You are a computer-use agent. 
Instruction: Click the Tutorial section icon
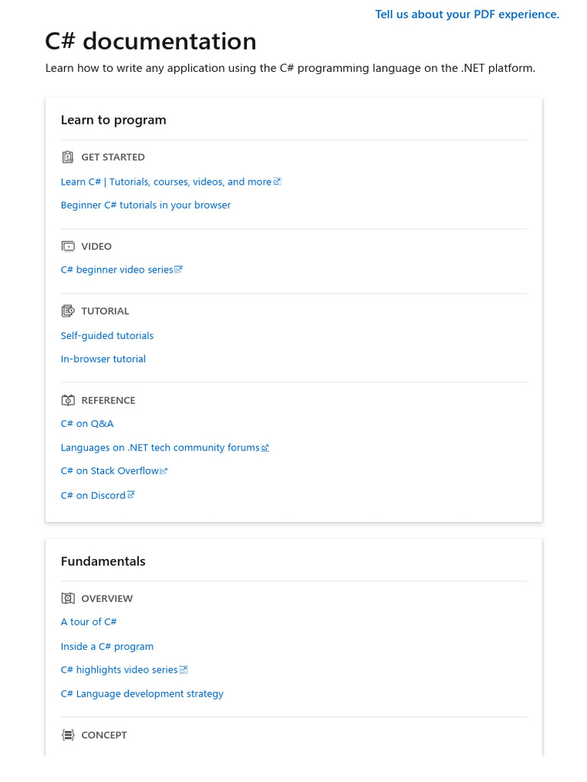67,312
